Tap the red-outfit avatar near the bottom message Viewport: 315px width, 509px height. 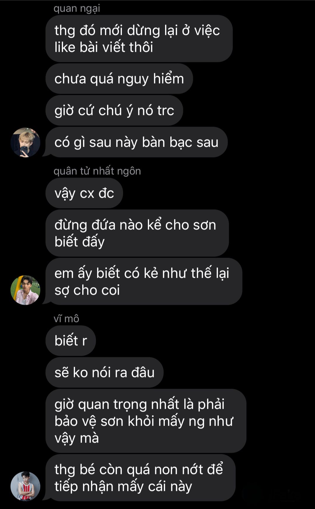pos(25,486)
